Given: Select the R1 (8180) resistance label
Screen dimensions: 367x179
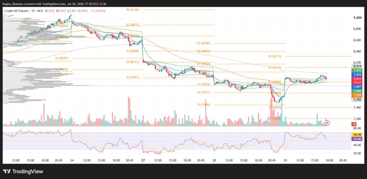Looking at the screenshot, I should [x=204, y=64].
